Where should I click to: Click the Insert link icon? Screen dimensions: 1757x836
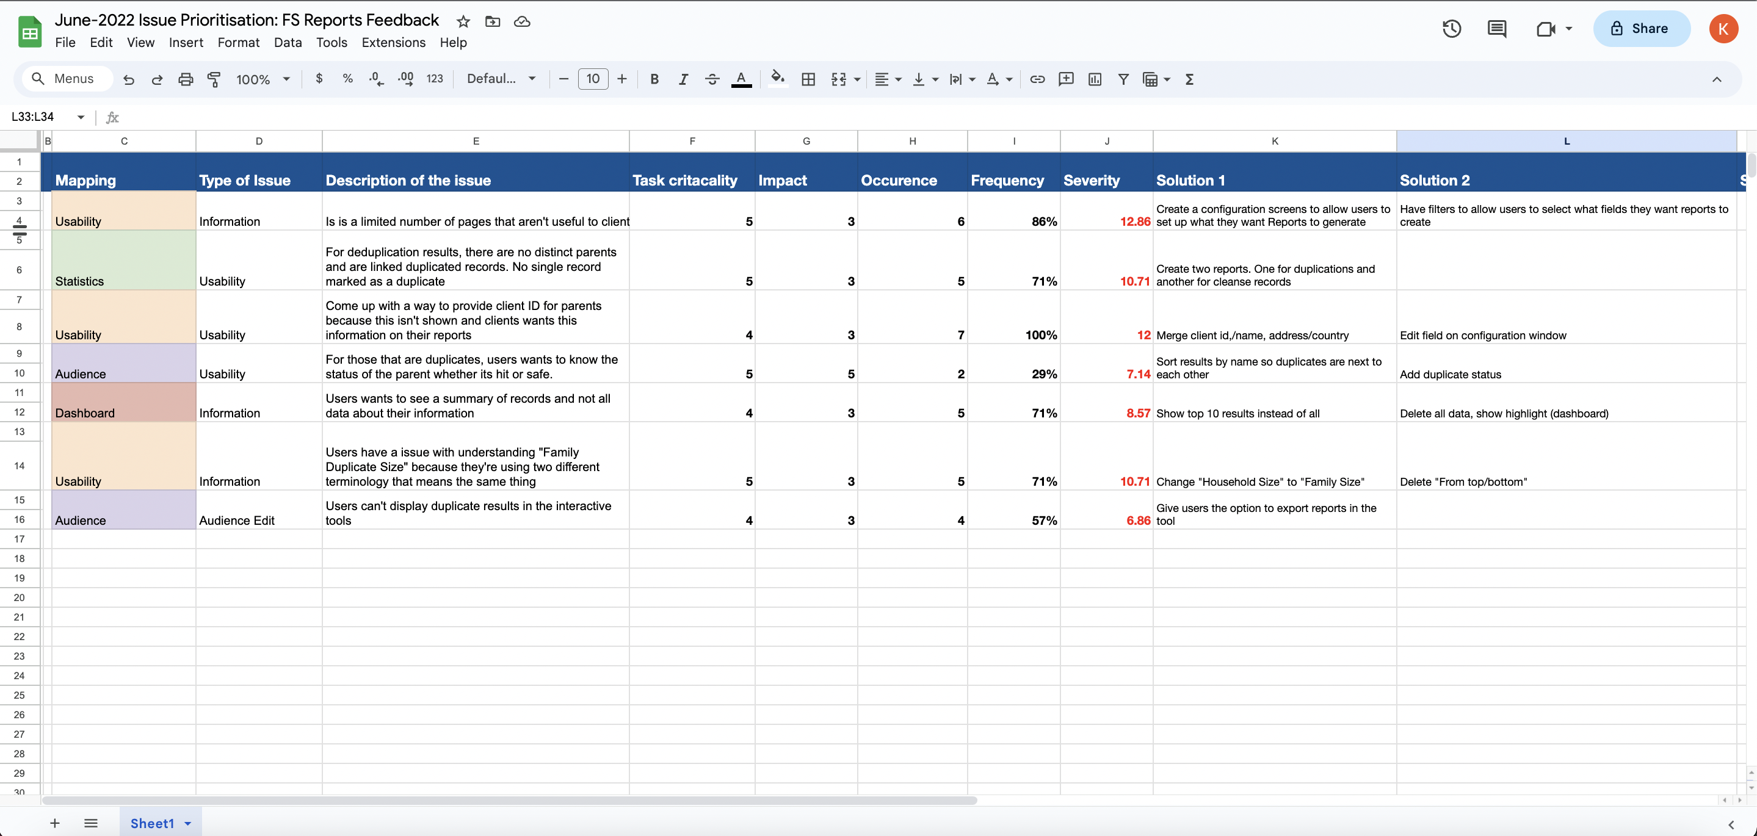1037,79
